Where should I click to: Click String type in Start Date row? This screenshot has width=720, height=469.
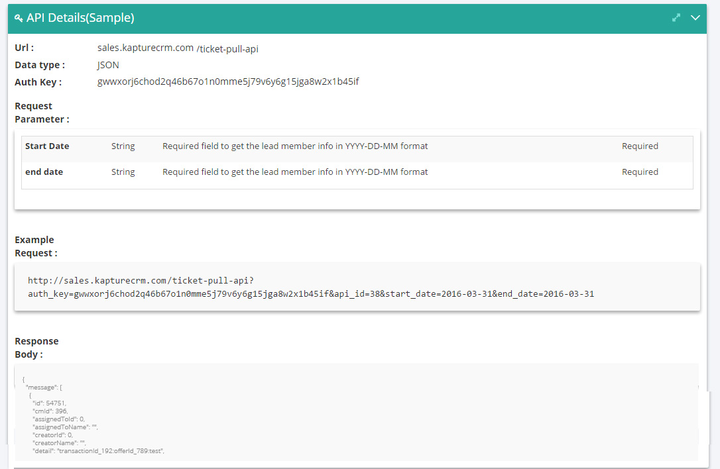point(123,146)
